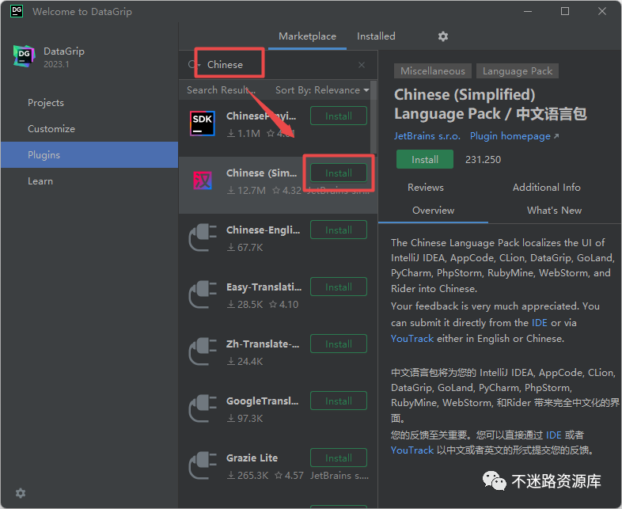Open the Reviews tab
Viewport: 622px width, 509px height.
[x=425, y=188]
